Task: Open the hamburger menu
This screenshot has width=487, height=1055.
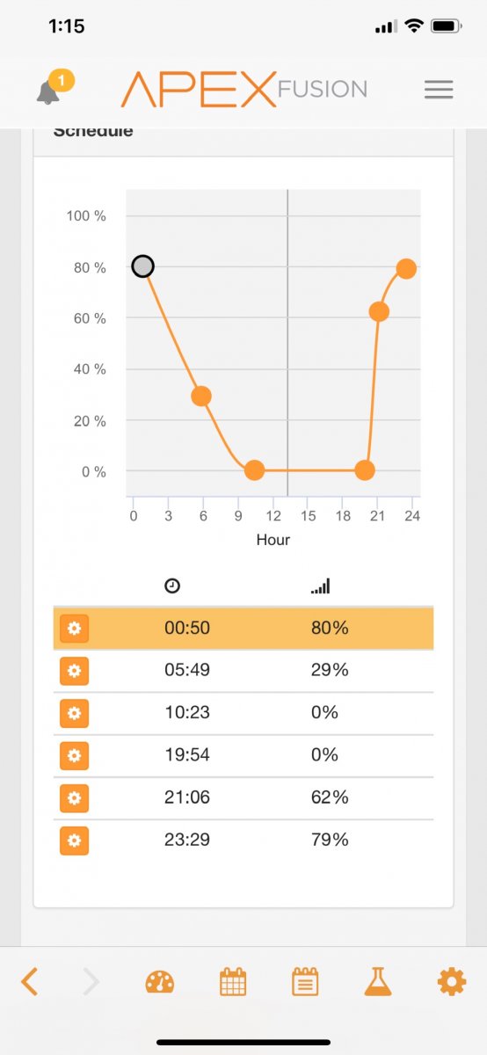Action: tap(438, 89)
